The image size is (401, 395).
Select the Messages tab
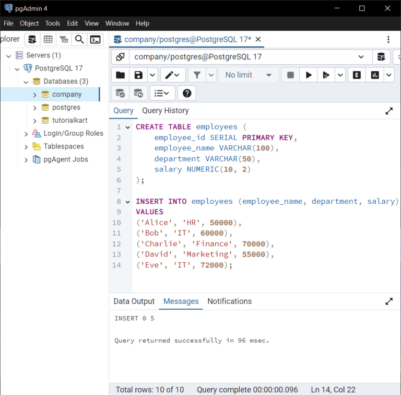pyautogui.click(x=181, y=301)
